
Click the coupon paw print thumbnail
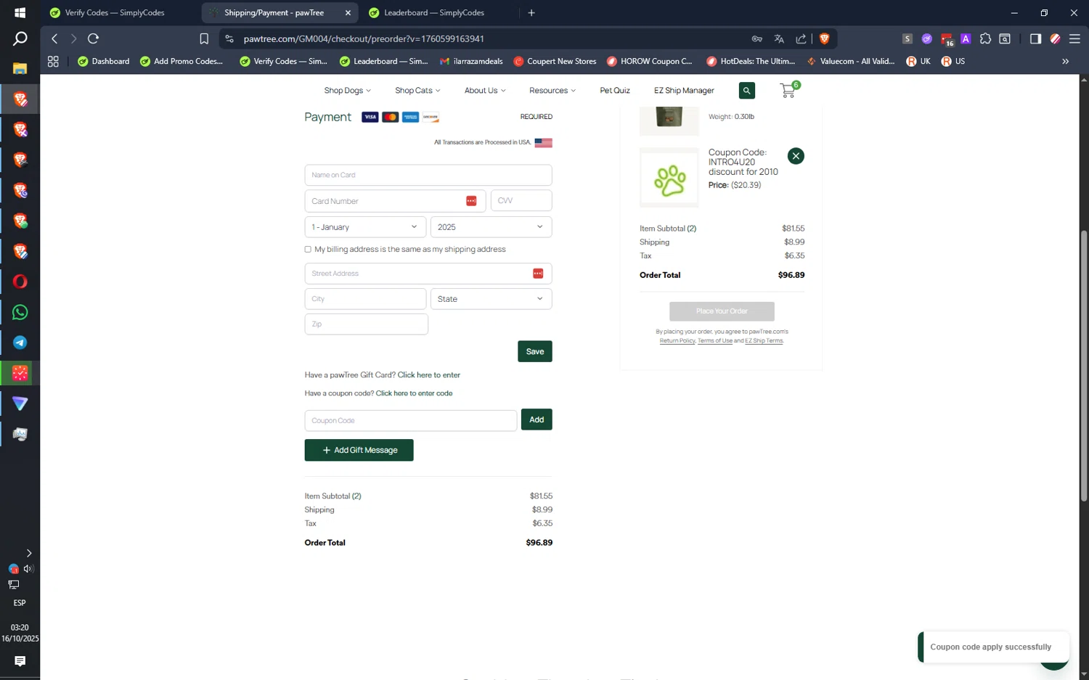click(669, 179)
